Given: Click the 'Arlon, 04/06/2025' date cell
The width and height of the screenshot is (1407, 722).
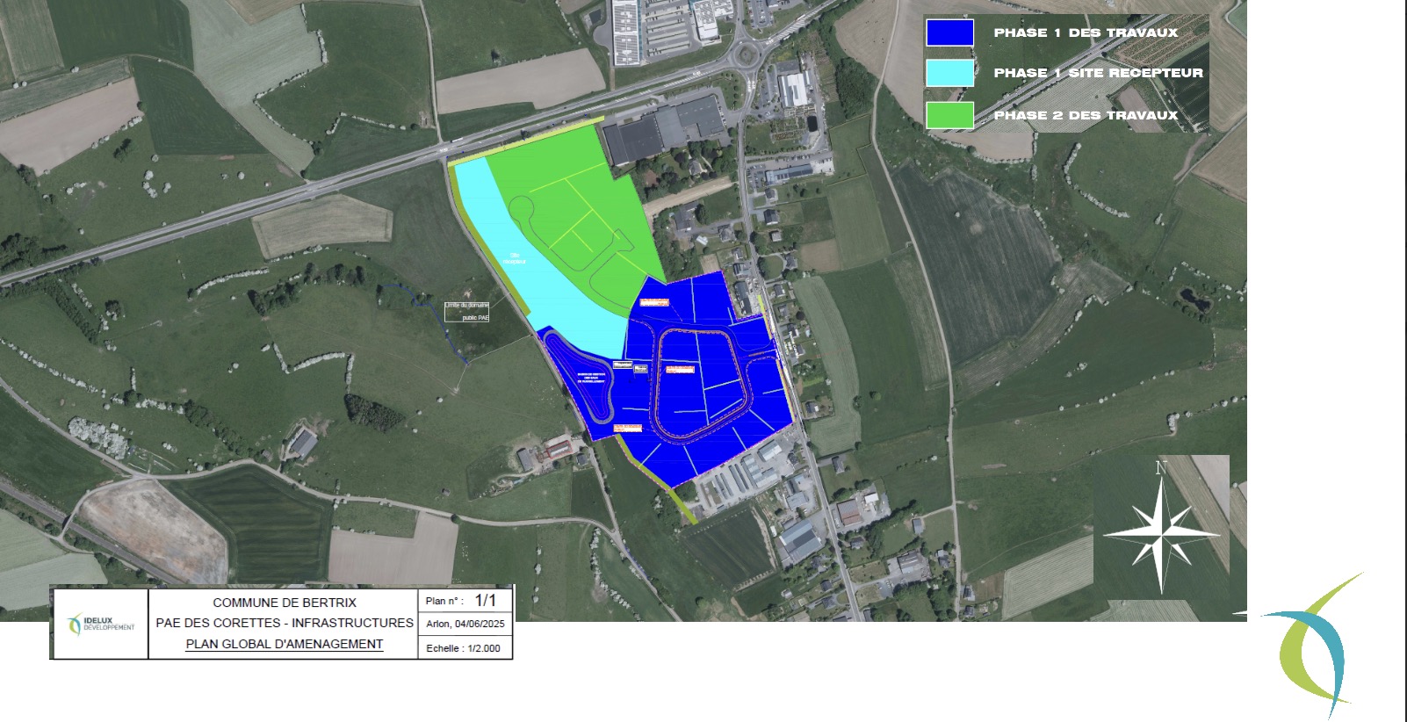Looking at the screenshot, I should pos(465,624).
